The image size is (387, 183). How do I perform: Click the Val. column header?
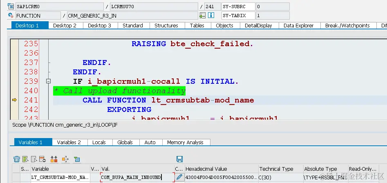(x=137, y=169)
